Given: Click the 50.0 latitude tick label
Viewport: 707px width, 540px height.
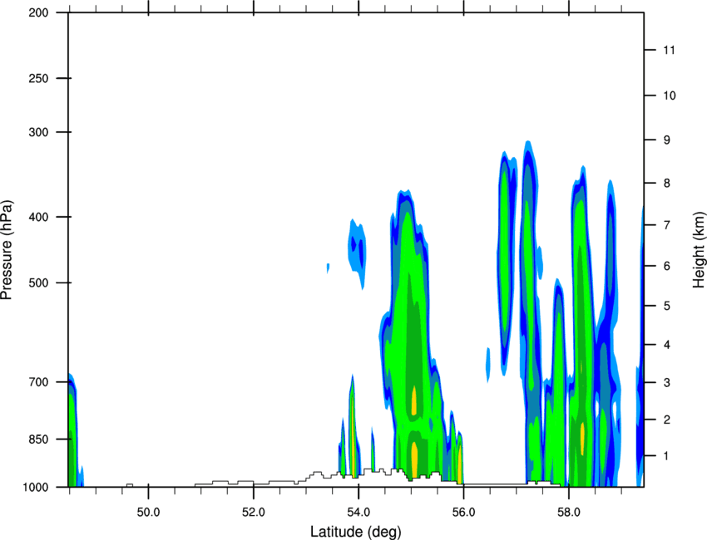Looking at the screenshot, I should 148,513.
